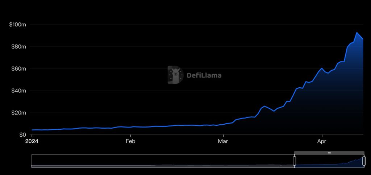Grab the left handle of the range slider

tap(295, 161)
